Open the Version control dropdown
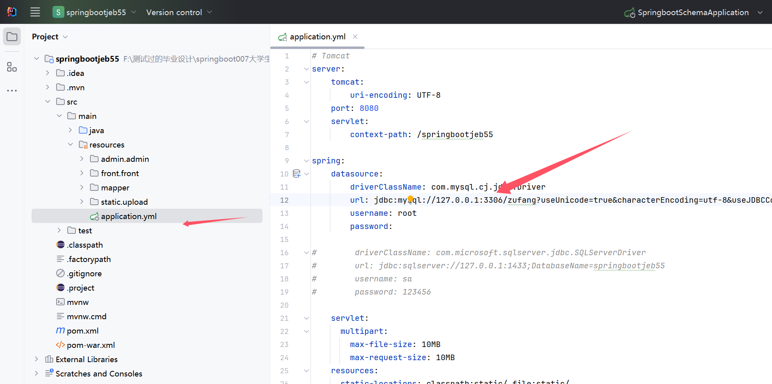The image size is (772, 384). pyautogui.click(x=179, y=12)
